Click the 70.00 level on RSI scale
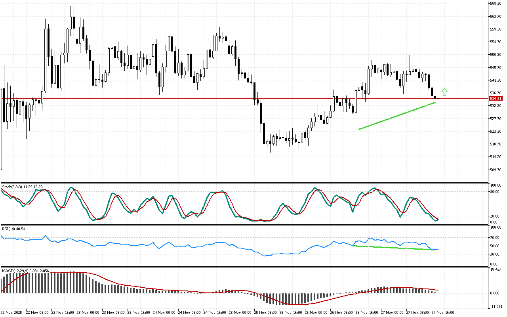 pos(495,237)
